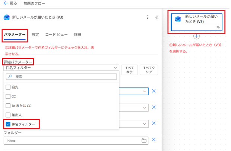This screenshot has height=151, width=231.
Task: Click the folder picker icon in Inbox field
Action: click(x=144, y=141)
